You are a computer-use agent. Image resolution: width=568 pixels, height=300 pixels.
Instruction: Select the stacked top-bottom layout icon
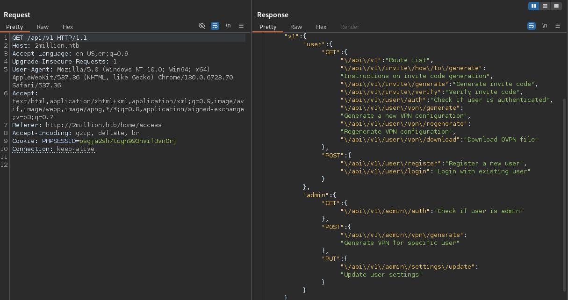click(545, 6)
